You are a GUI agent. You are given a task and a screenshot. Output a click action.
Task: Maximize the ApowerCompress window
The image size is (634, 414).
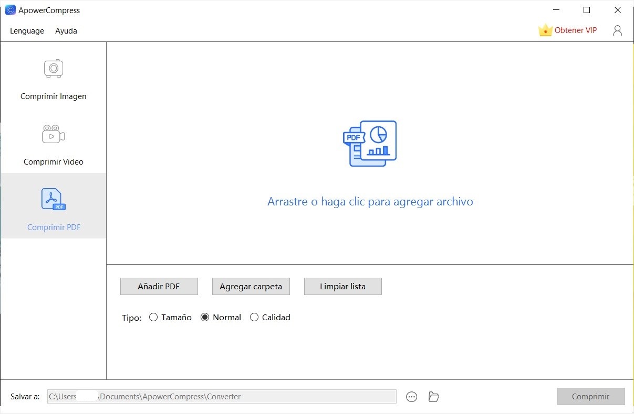click(587, 10)
